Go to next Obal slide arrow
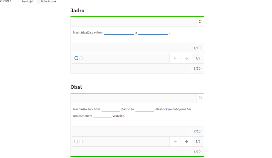272x158 pixels. pyautogui.click(x=186, y=142)
